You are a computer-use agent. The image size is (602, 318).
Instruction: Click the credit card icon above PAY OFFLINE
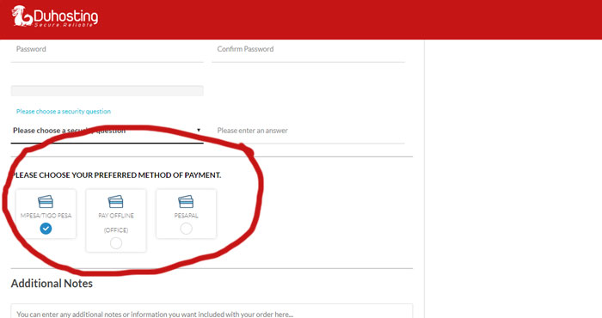pyautogui.click(x=115, y=201)
